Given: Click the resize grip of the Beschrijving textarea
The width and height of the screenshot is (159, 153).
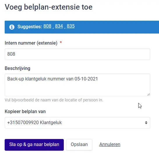Looking at the screenshot, I should point(149,94).
